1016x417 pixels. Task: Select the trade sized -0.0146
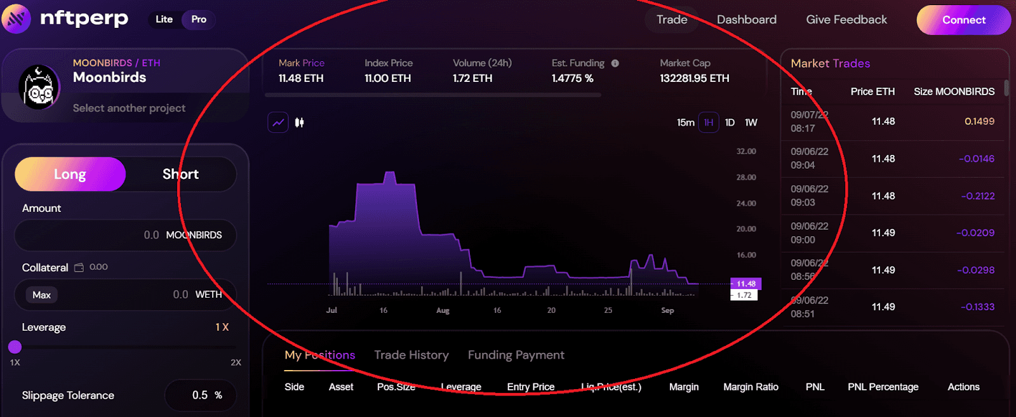coord(894,159)
